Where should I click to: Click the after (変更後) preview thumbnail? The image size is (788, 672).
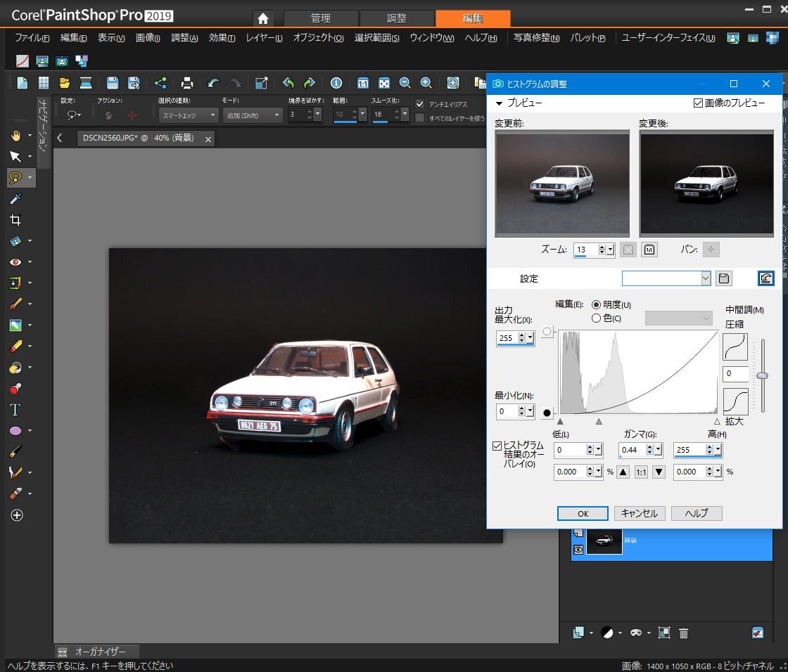pos(706,184)
